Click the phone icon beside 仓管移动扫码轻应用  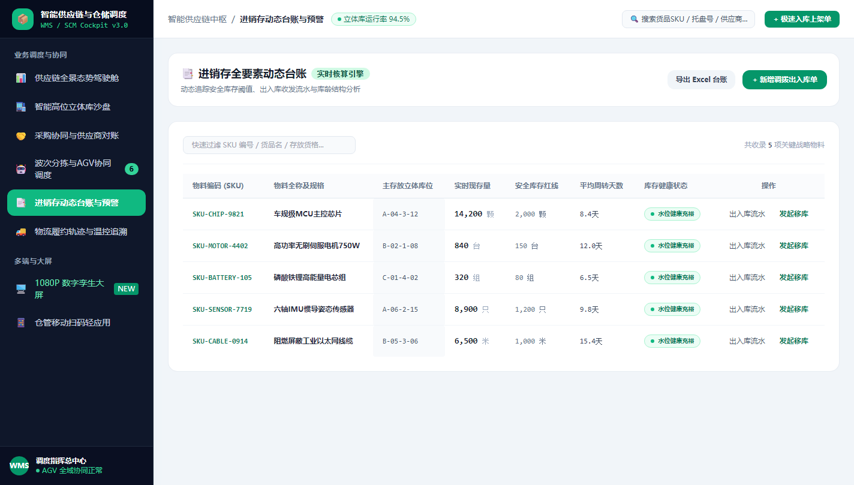21,323
